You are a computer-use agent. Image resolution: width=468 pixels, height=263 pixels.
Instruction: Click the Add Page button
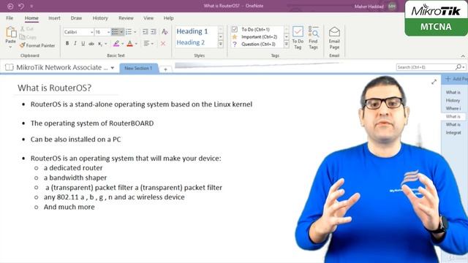tap(456, 79)
